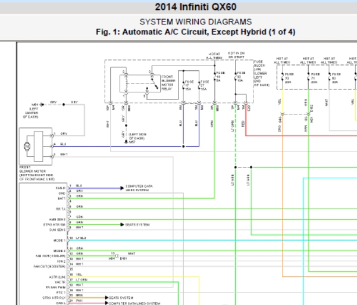Click "COMPUTER DATA LINES SYSTEM" next to CAN L

pyautogui.click(x=134, y=303)
